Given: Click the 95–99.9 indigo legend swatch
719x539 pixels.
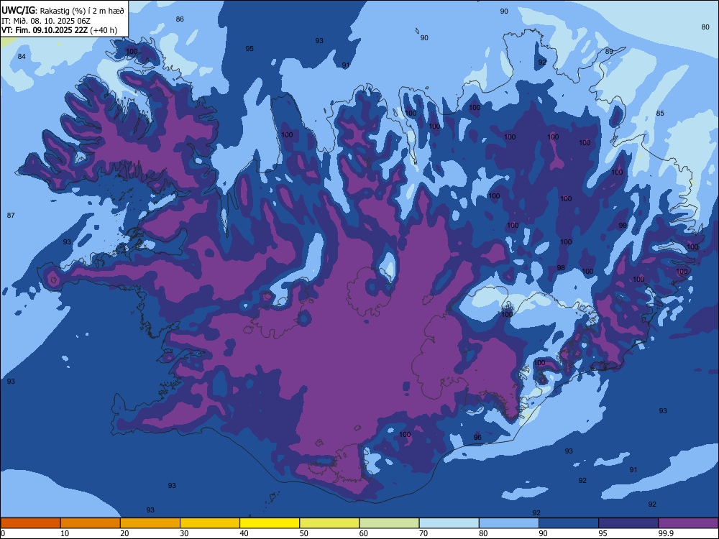Looking at the screenshot, I should coord(628,523).
